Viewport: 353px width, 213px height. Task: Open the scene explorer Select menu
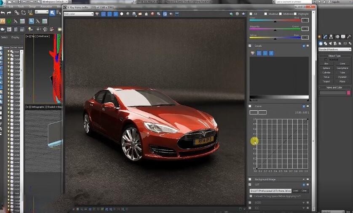[4, 37]
